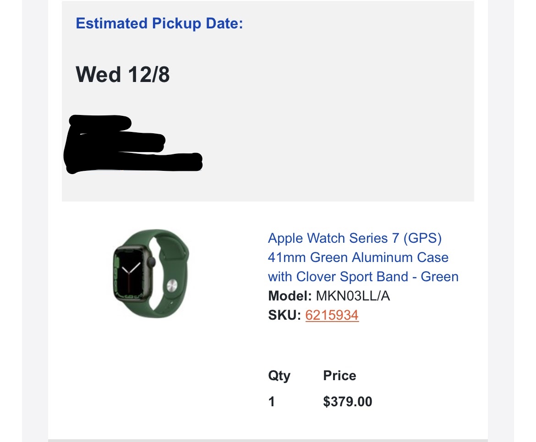Click the quantity value 1
This screenshot has height=442, width=536.
tap(272, 402)
